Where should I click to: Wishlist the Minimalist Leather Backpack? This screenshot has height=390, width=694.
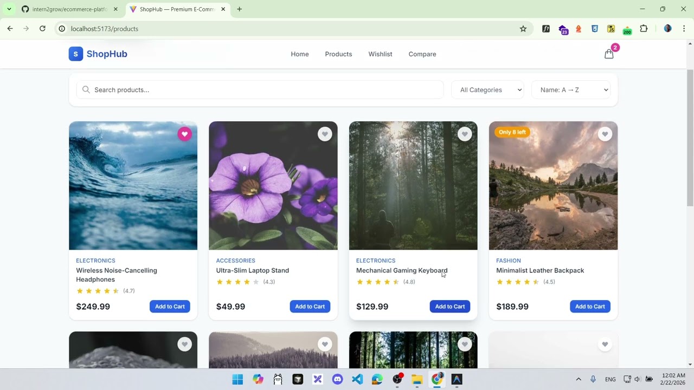click(605, 134)
